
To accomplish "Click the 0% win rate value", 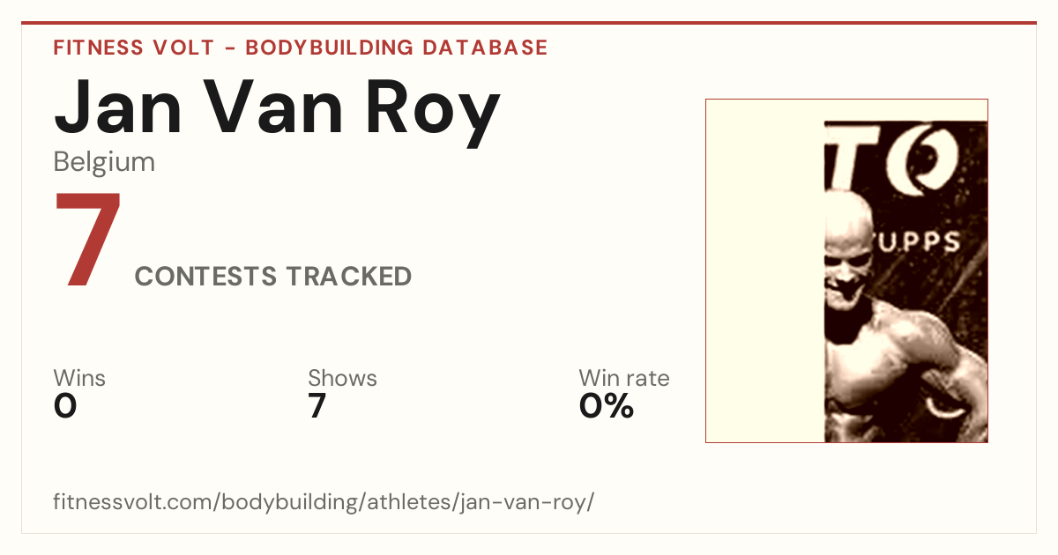I will [607, 406].
